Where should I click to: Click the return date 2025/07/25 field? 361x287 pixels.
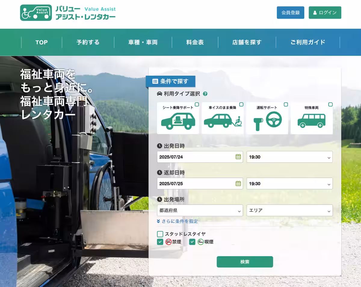196,184
